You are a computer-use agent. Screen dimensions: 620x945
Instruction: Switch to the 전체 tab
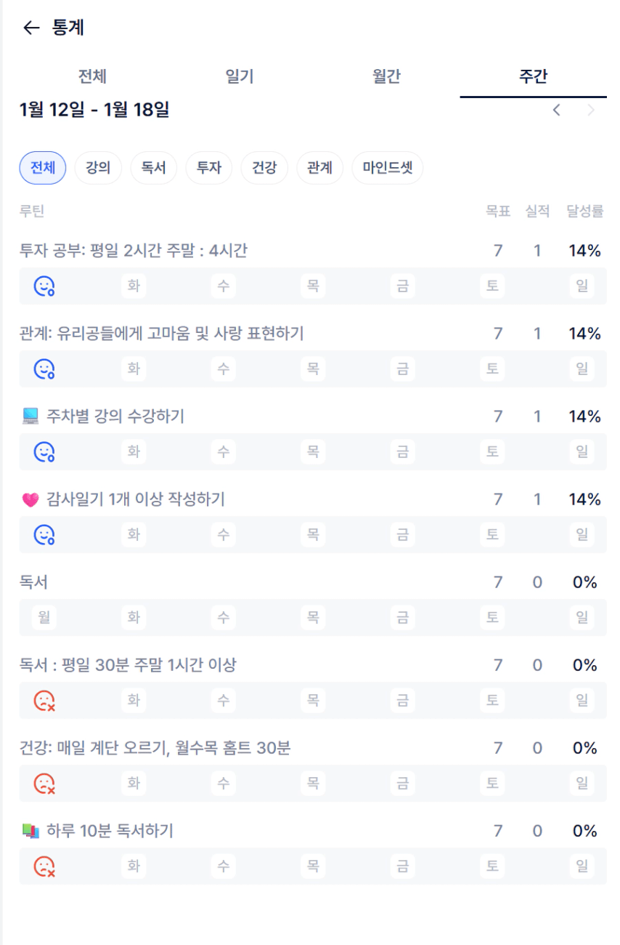point(92,76)
